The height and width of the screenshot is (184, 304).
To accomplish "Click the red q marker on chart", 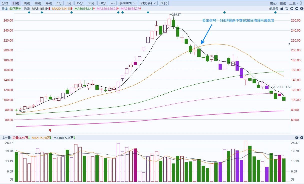I will (50, 130).
